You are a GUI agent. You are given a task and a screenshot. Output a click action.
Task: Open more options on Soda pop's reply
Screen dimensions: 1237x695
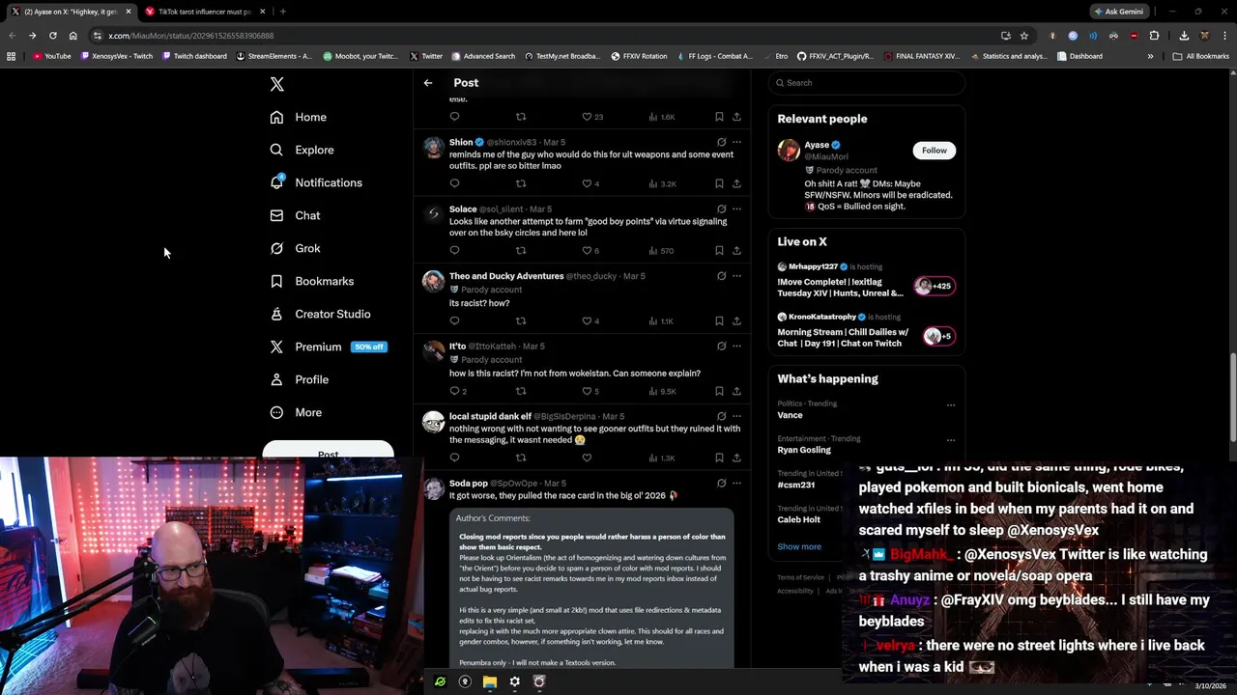pyautogui.click(x=736, y=483)
